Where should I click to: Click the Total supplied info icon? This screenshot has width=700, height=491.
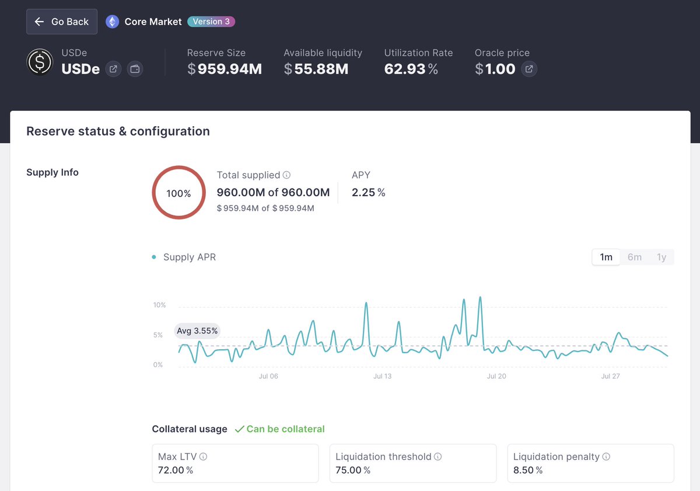(x=286, y=175)
